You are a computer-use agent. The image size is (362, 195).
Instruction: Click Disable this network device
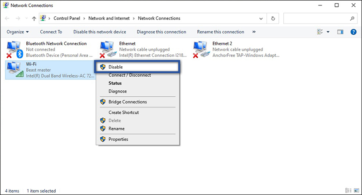[x=100, y=32]
